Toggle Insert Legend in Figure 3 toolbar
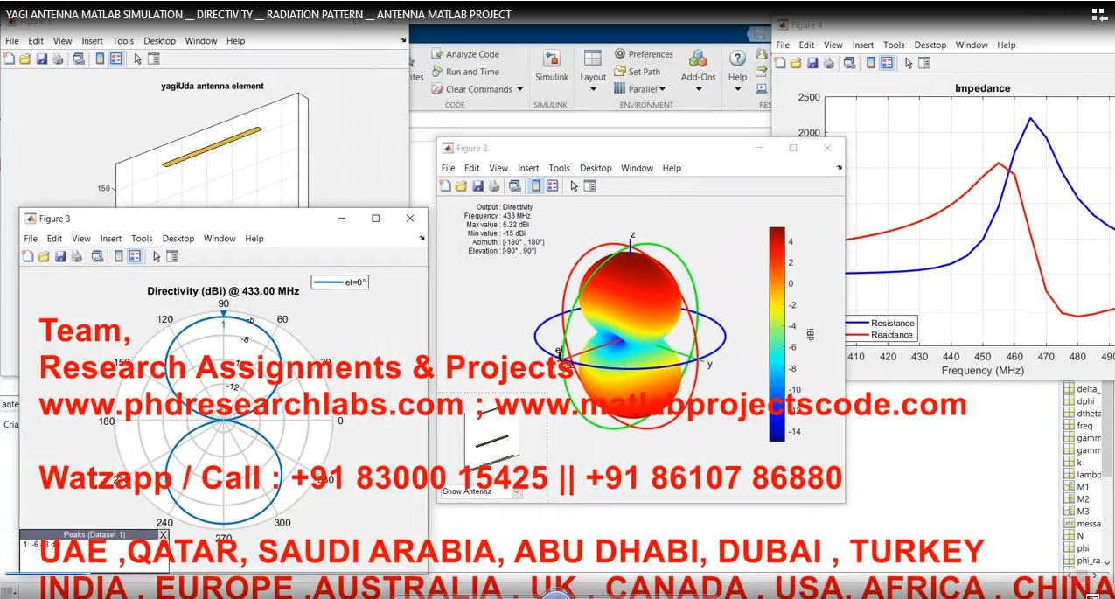Image resolution: width=1115 pixels, height=599 pixels. (x=135, y=256)
